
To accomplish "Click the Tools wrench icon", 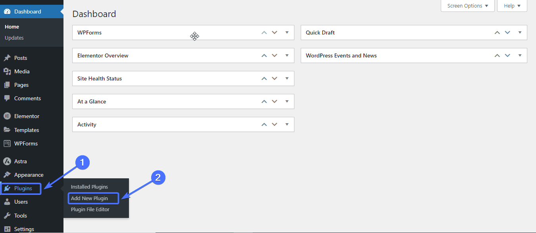I will pos(7,216).
